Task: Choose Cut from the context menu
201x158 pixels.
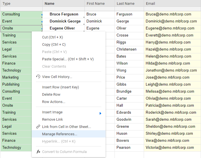Action: click(52, 37)
